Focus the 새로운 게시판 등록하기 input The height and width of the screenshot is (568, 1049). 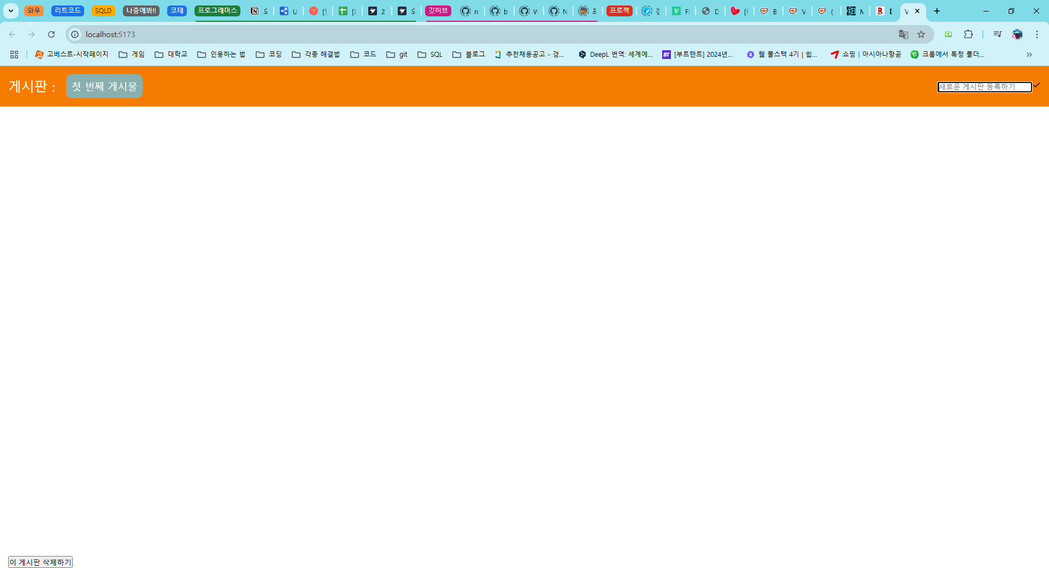pyautogui.click(x=985, y=87)
